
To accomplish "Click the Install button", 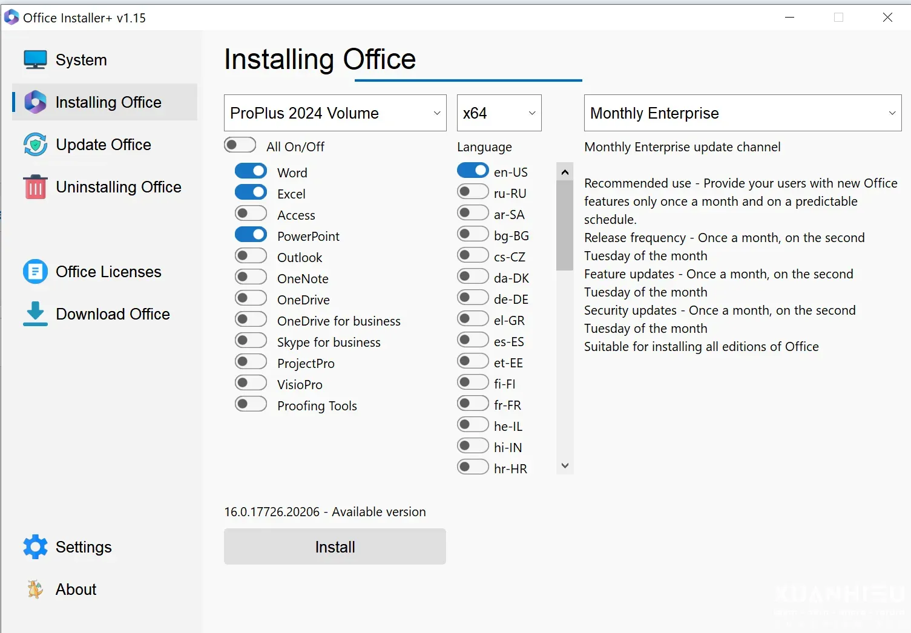I will tap(335, 547).
